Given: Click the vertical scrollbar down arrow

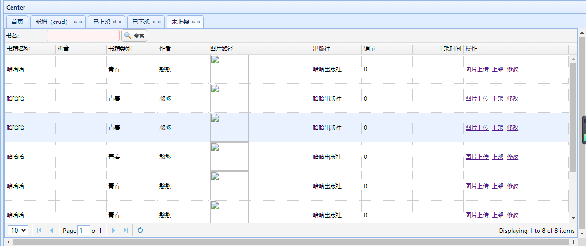Looking at the screenshot, I should point(573,217).
